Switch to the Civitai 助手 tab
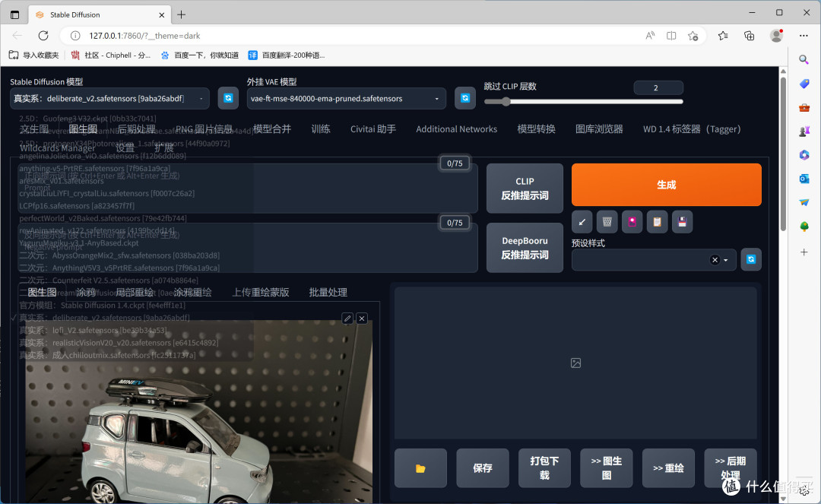821x504 pixels. 373,128
